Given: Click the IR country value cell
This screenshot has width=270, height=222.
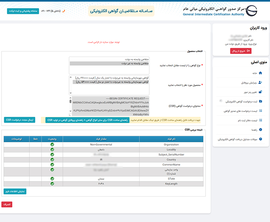Looking at the screenshot, I should coord(101,160).
